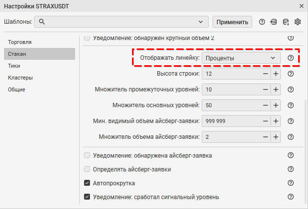
Task: Click help icon for Автопрокрутка
Action: tap(291, 183)
